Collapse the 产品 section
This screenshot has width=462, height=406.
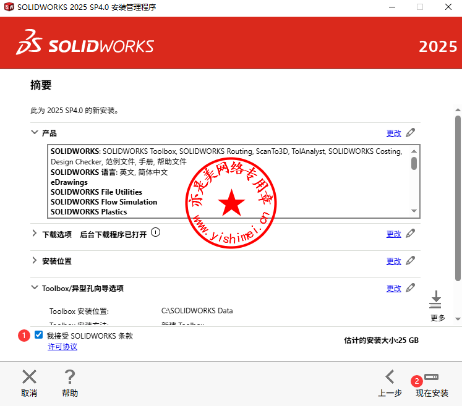[x=35, y=132]
